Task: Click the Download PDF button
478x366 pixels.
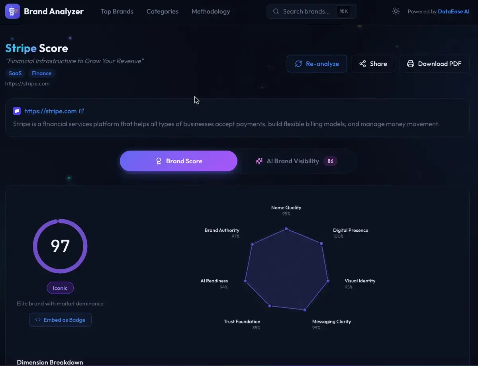Action: click(434, 64)
